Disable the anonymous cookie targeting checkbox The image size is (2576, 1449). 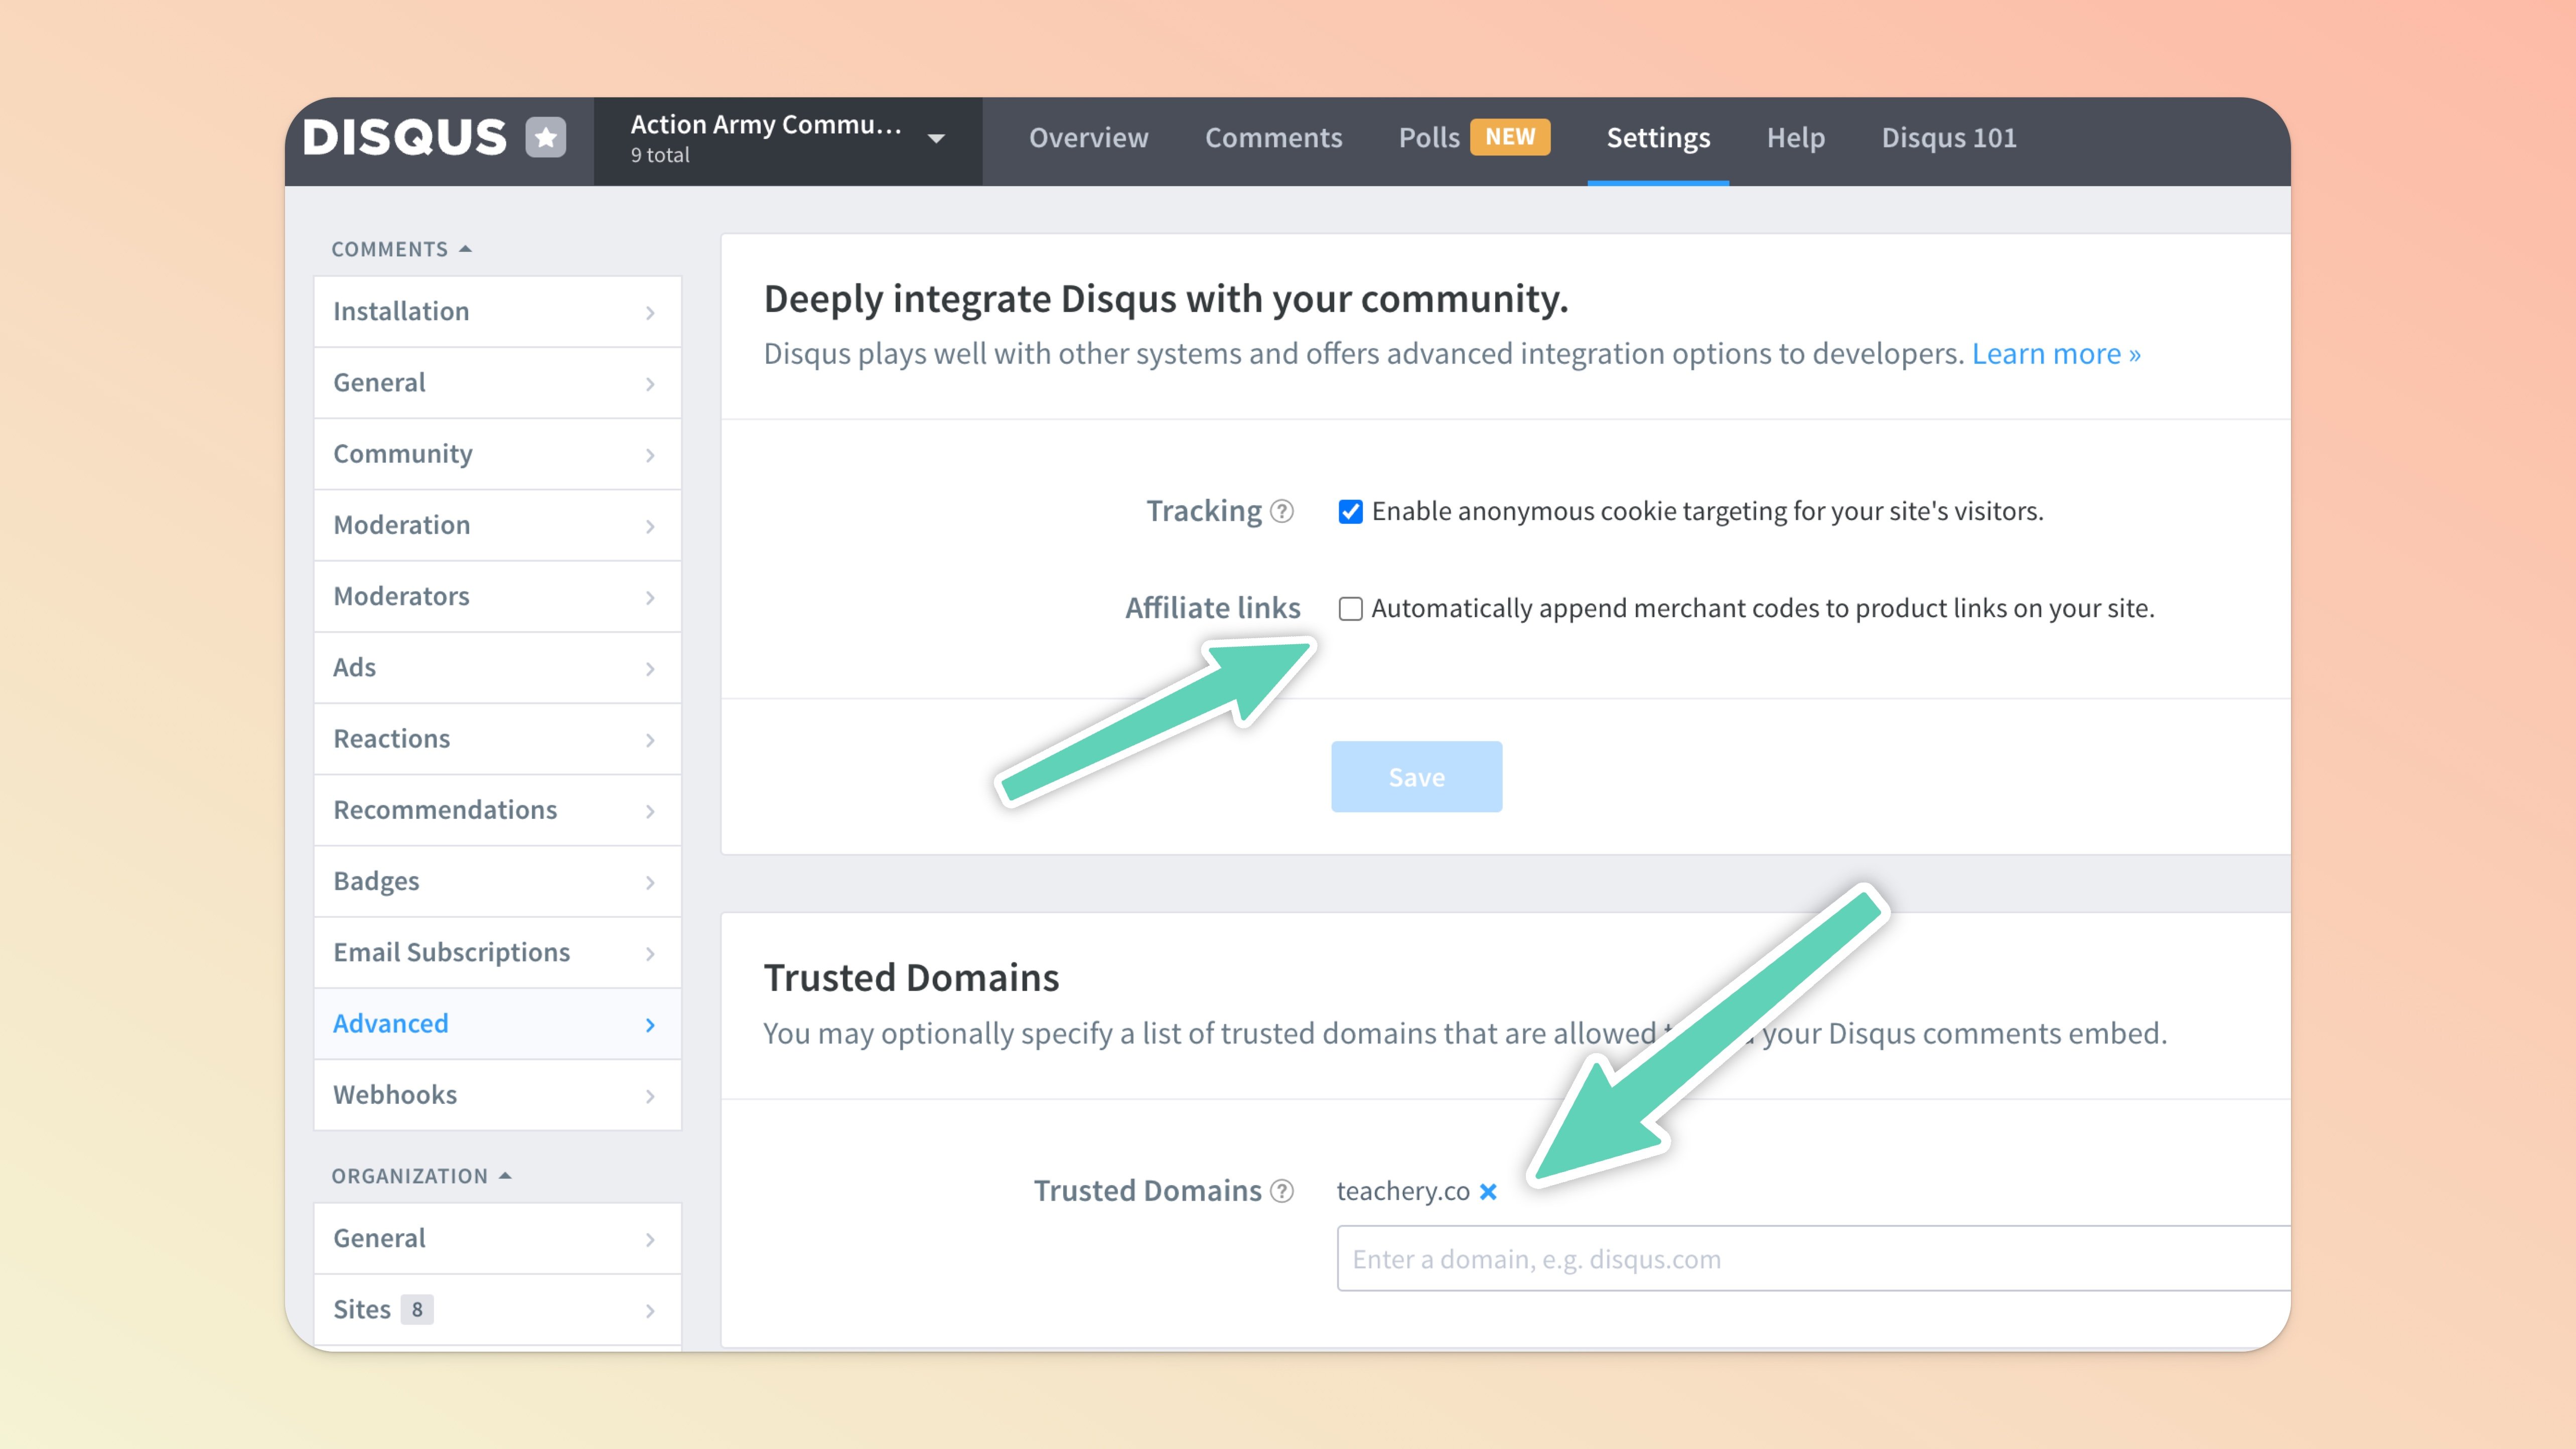pos(1350,512)
